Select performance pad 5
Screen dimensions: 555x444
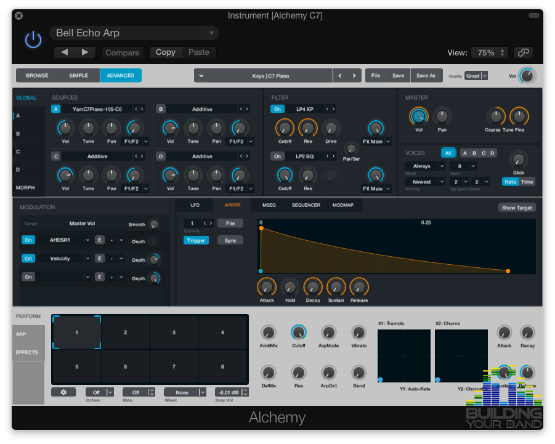77,366
